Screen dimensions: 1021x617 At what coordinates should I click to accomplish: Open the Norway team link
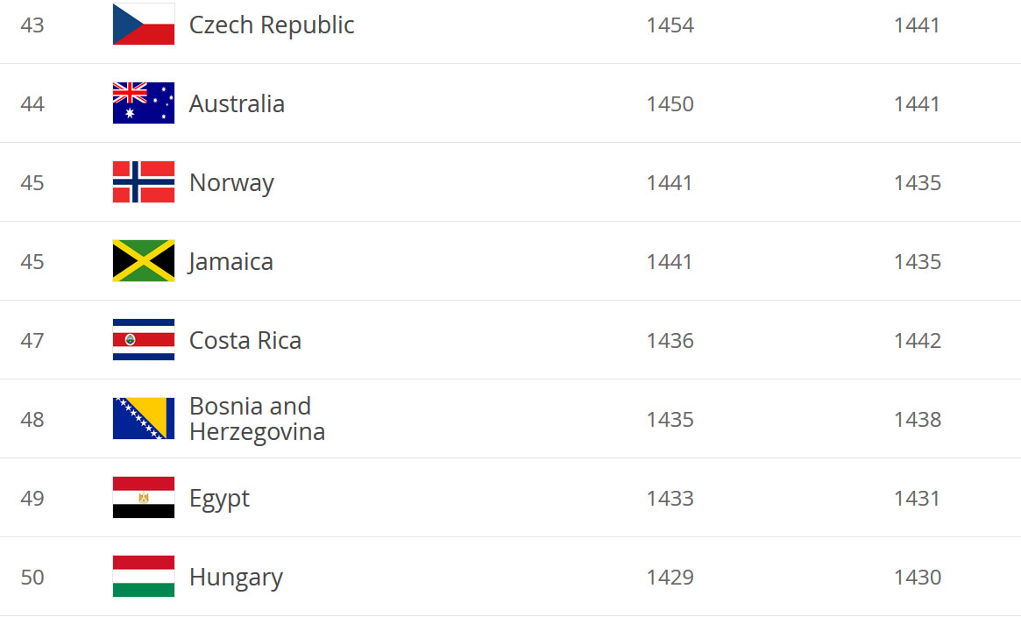231,183
